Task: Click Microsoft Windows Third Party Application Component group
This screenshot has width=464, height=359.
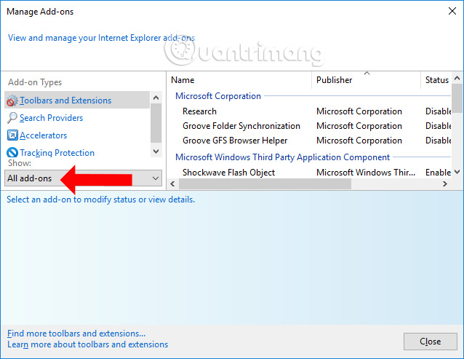Action: coord(282,157)
